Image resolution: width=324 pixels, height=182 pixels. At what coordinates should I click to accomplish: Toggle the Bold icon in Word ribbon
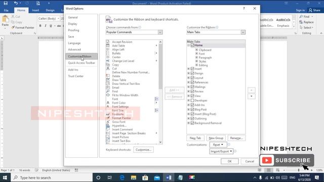tap(40, 26)
